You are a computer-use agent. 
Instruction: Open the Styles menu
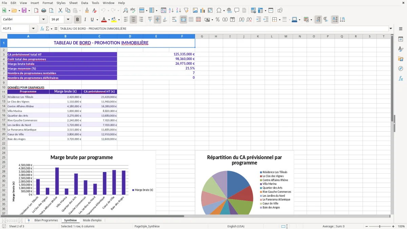pos(61,3)
